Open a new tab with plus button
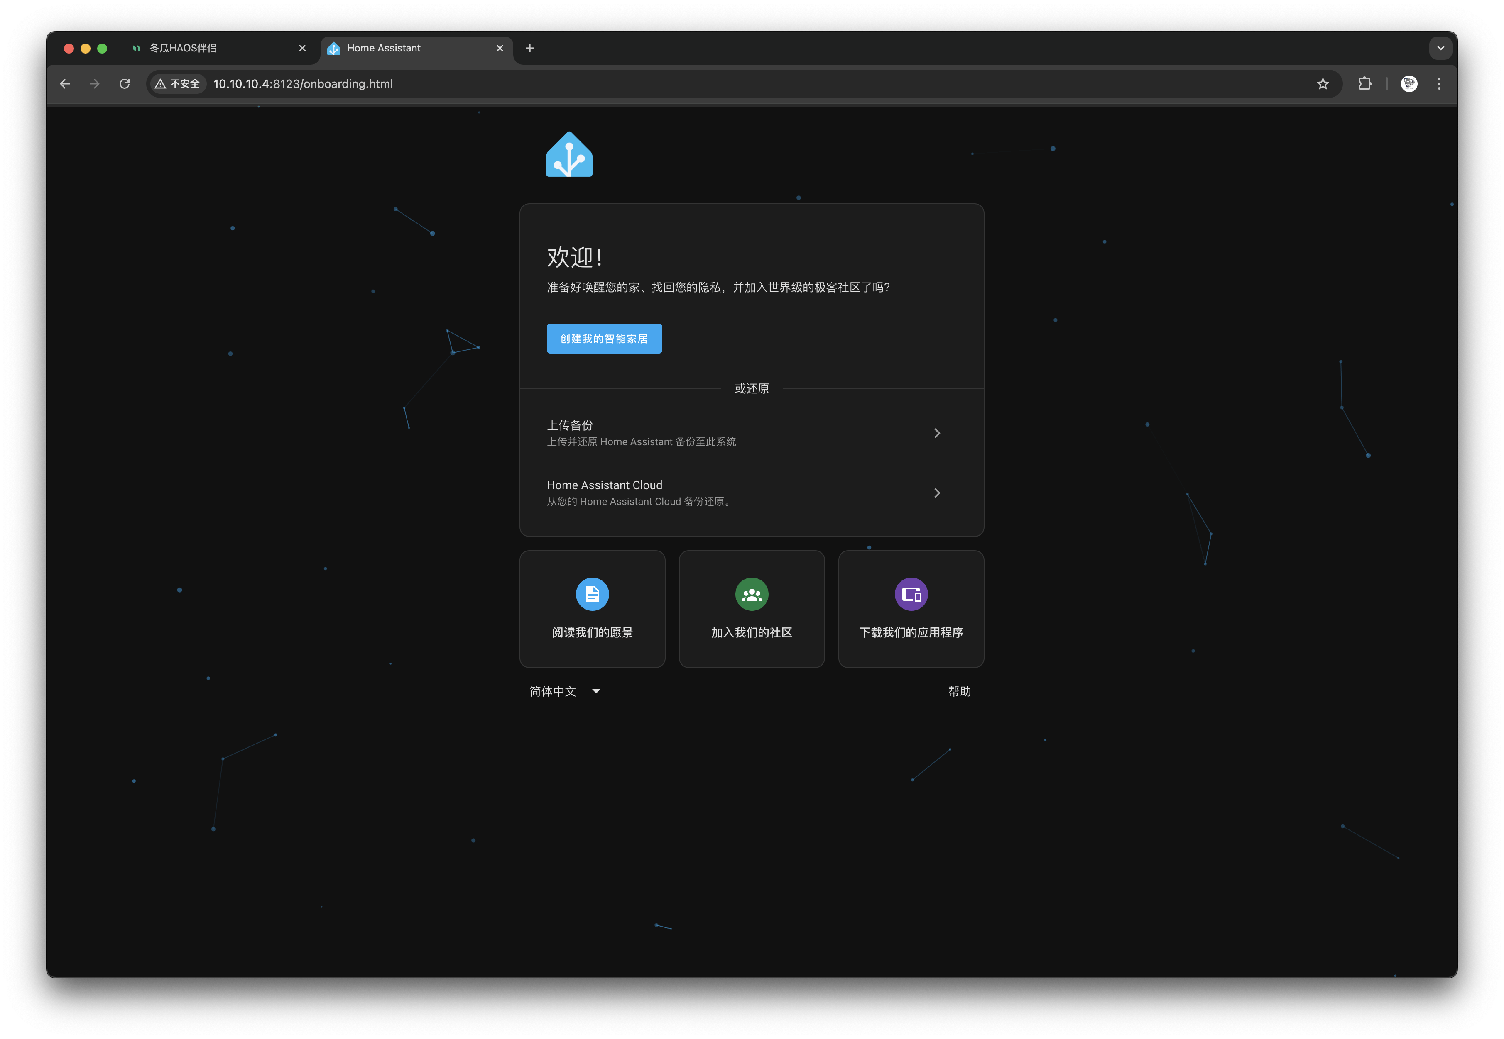1504x1039 pixels. click(529, 48)
